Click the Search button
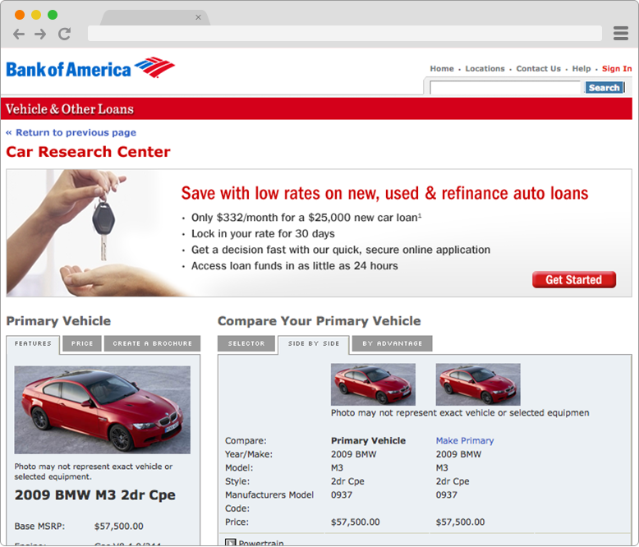This screenshot has width=639, height=547. pyautogui.click(x=604, y=88)
